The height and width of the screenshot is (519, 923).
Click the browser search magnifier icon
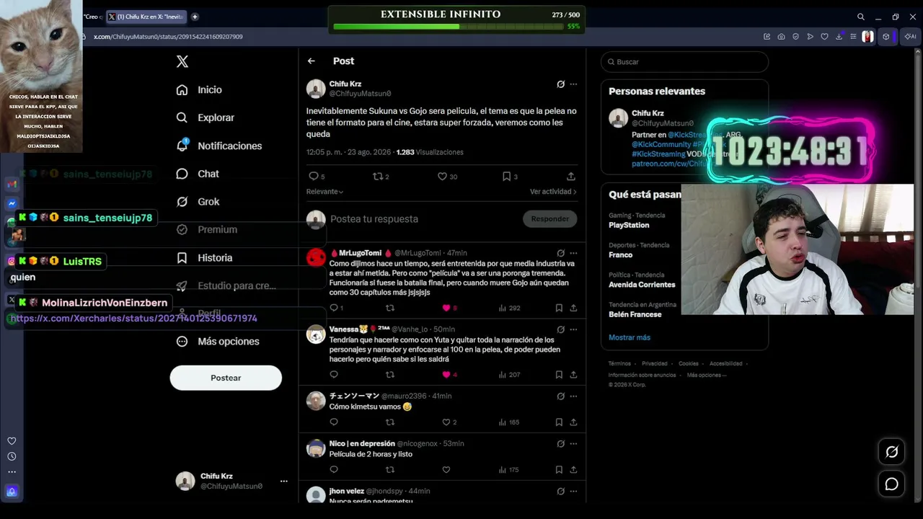(860, 17)
